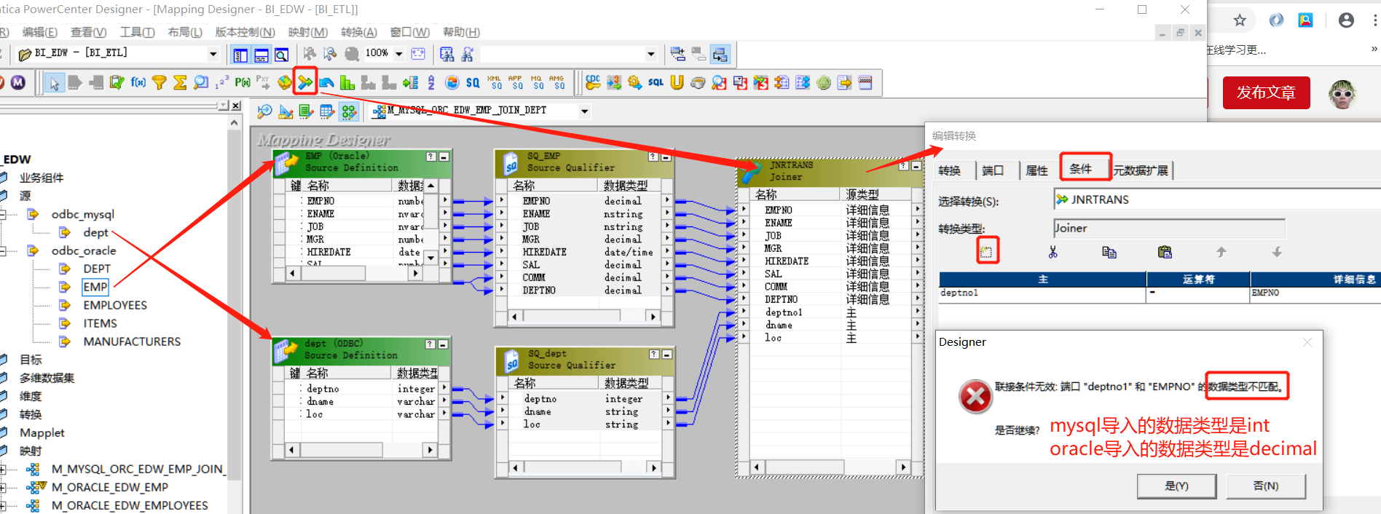
Task: Click the move-down arrow in dialog
Action: pyautogui.click(x=1277, y=252)
